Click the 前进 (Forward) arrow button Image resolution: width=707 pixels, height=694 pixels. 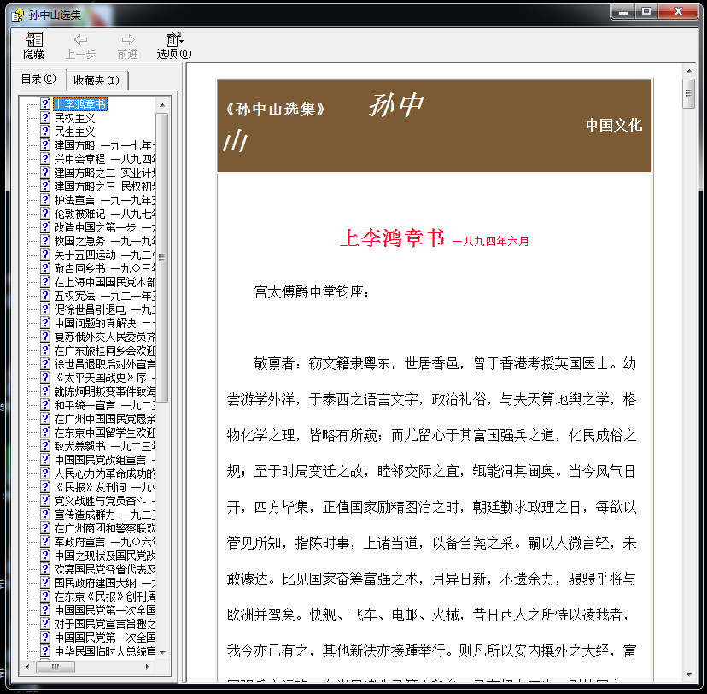click(x=127, y=46)
